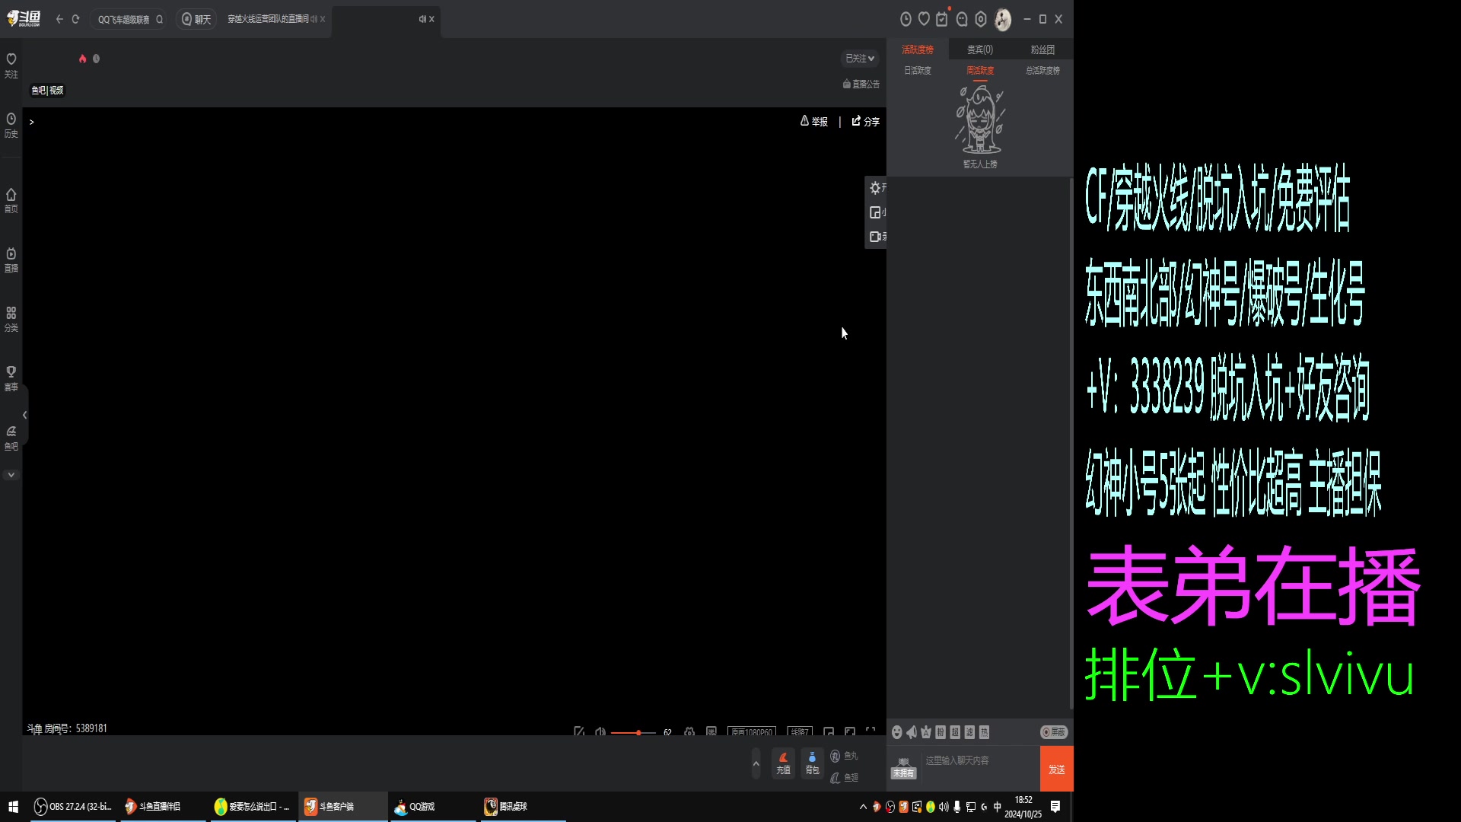
Task: Click the search box showing QQ飞车超级联赛
Action: 124,19
